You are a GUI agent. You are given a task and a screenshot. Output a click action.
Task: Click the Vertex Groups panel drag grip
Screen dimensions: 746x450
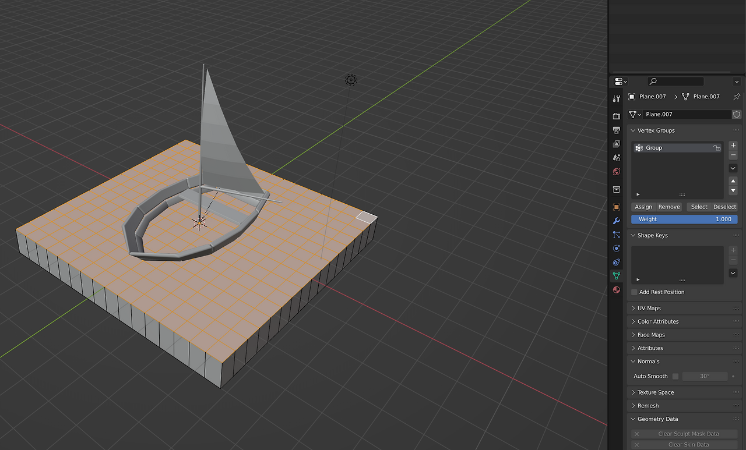click(x=736, y=130)
